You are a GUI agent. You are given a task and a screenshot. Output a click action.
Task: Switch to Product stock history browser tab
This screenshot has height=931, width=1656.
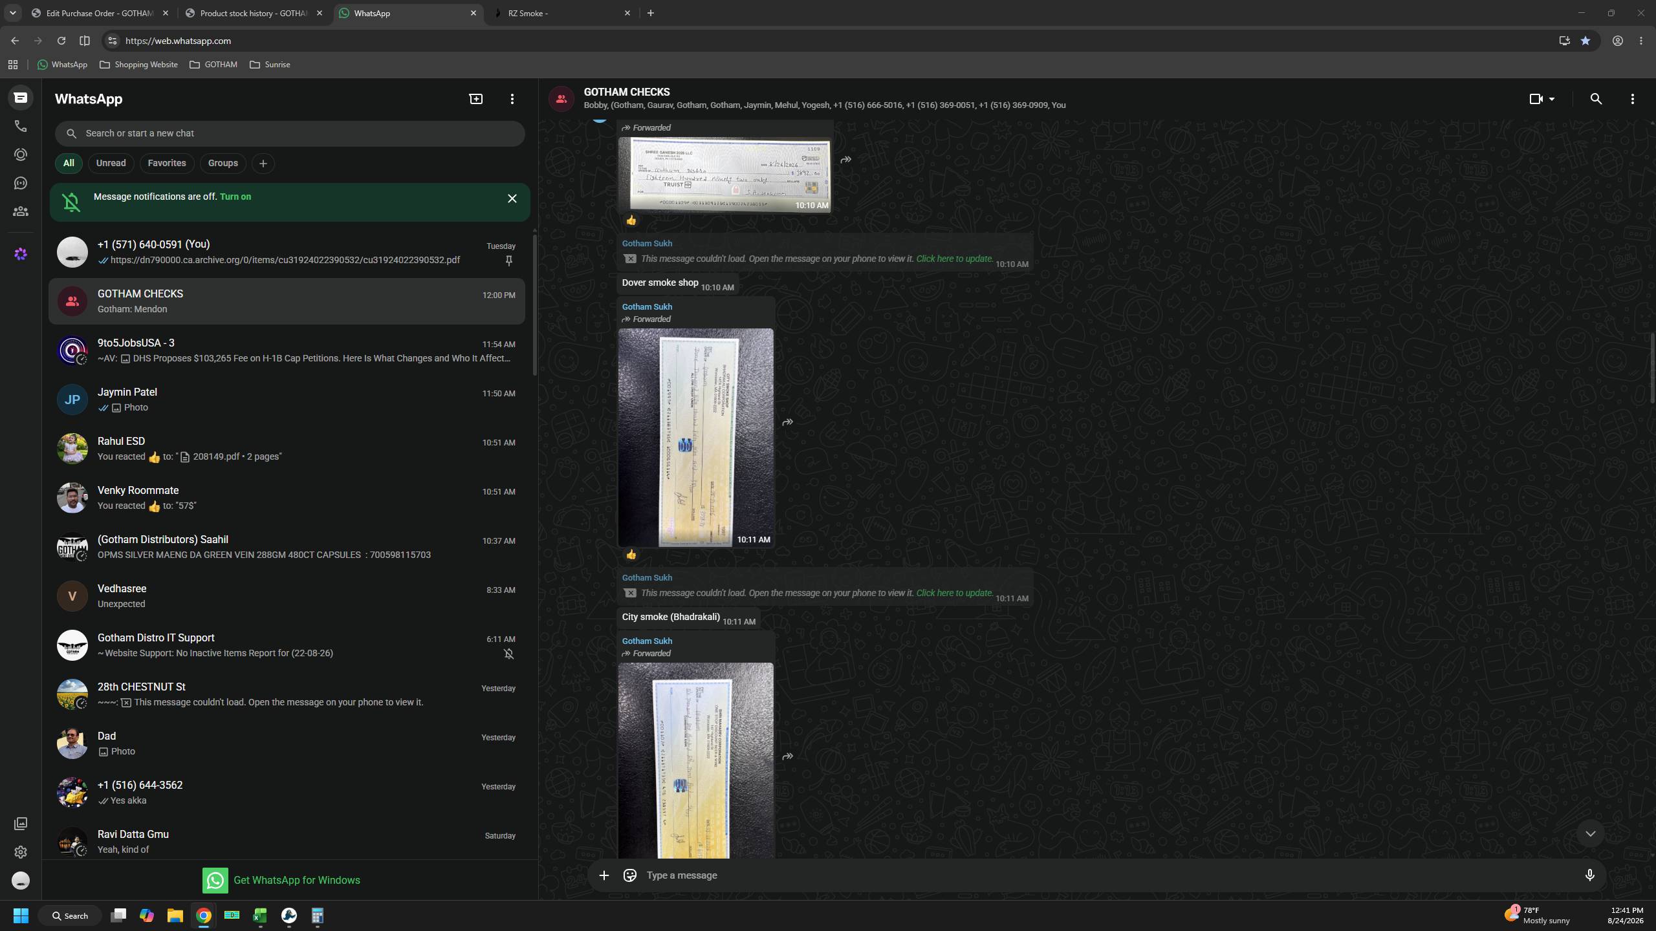(x=254, y=13)
